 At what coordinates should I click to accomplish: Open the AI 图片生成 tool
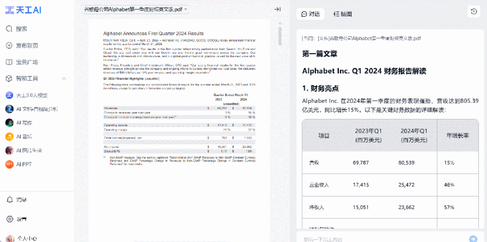24,150
